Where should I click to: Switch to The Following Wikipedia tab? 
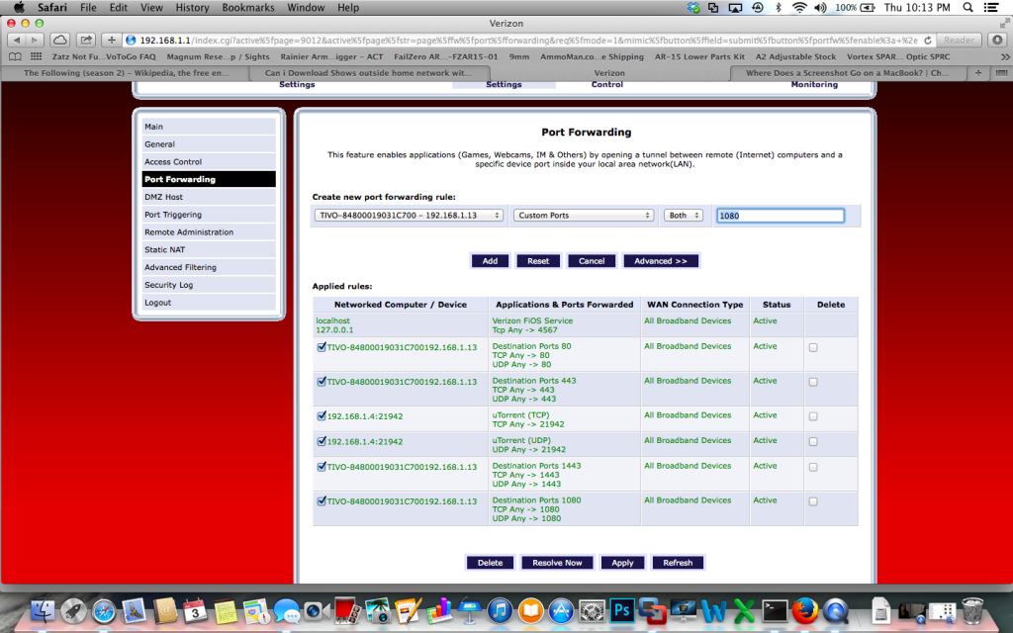[x=126, y=73]
